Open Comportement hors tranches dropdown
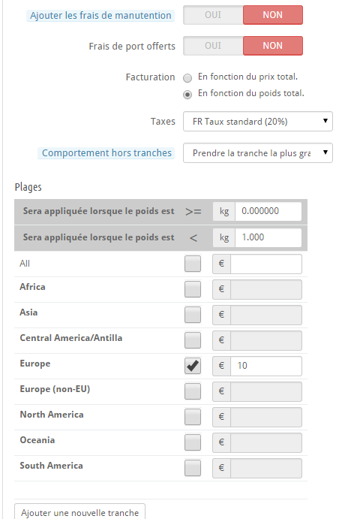 (x=258, y=153)
